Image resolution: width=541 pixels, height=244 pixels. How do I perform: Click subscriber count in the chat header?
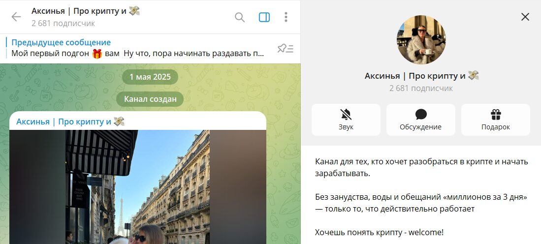point(63,23)
